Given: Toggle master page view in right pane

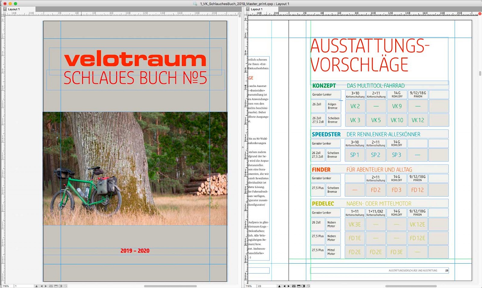Looking at the screenshot, I should (294, 286).
